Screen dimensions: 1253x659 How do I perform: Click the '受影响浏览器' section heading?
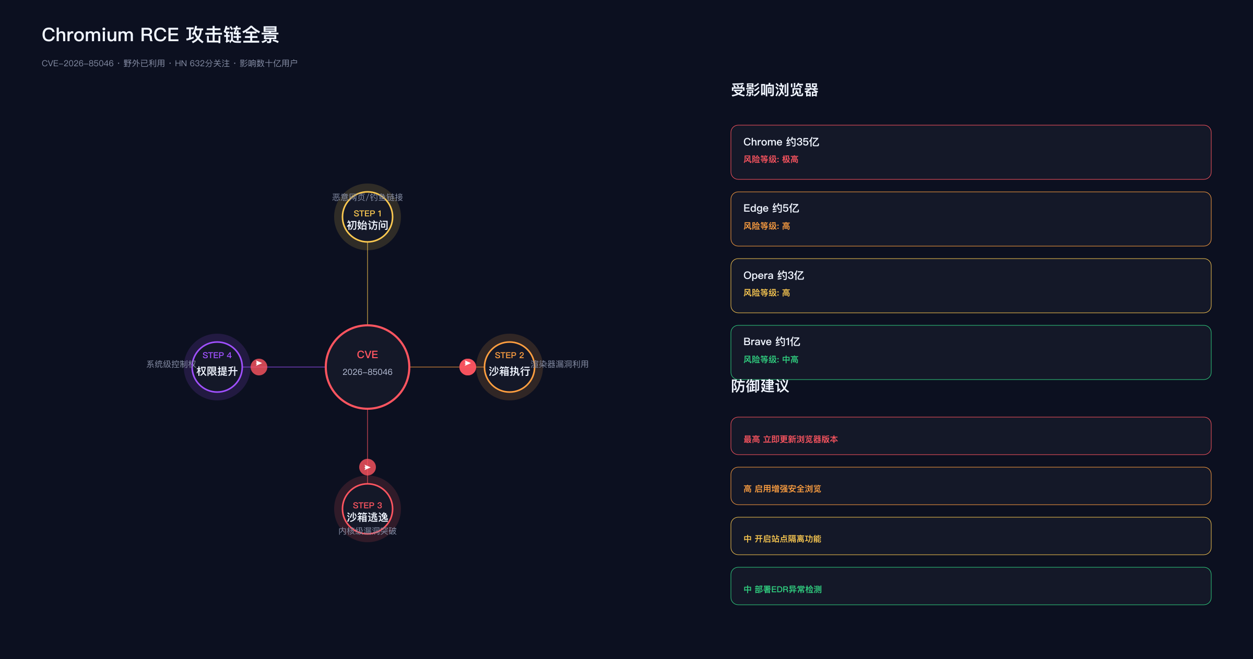click(x=775, y=90)
